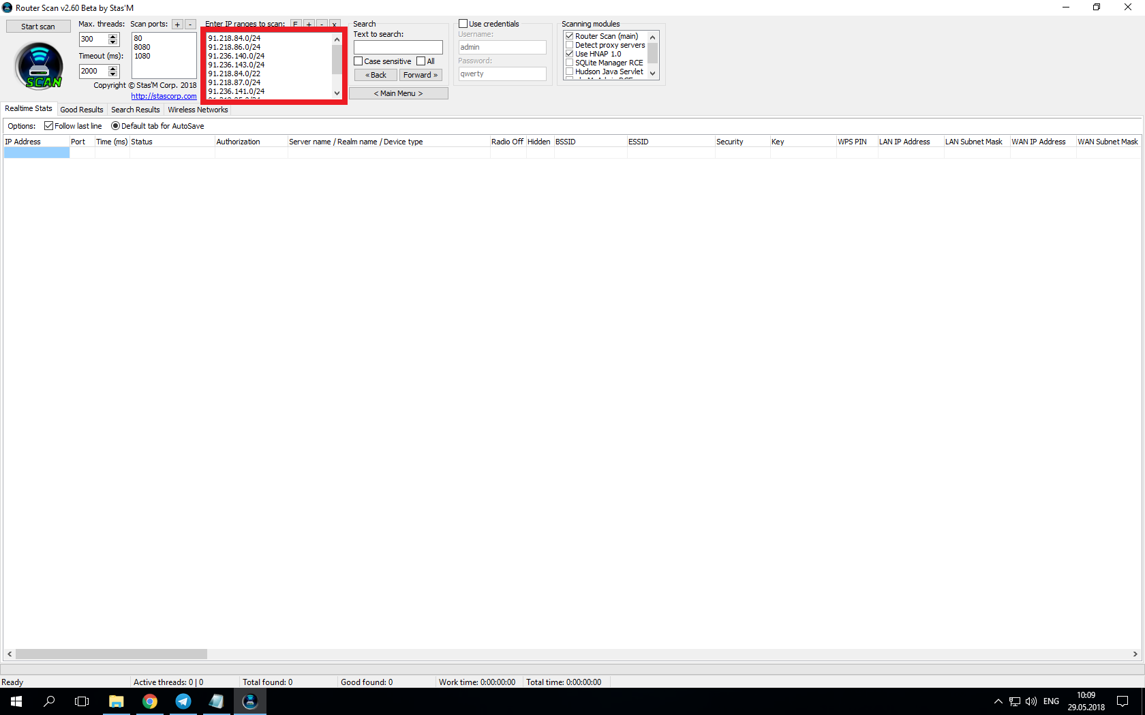The image size is (1145, 715).
Task: Open the Action Center notifications icon
Action: [x=1123, y=701]
